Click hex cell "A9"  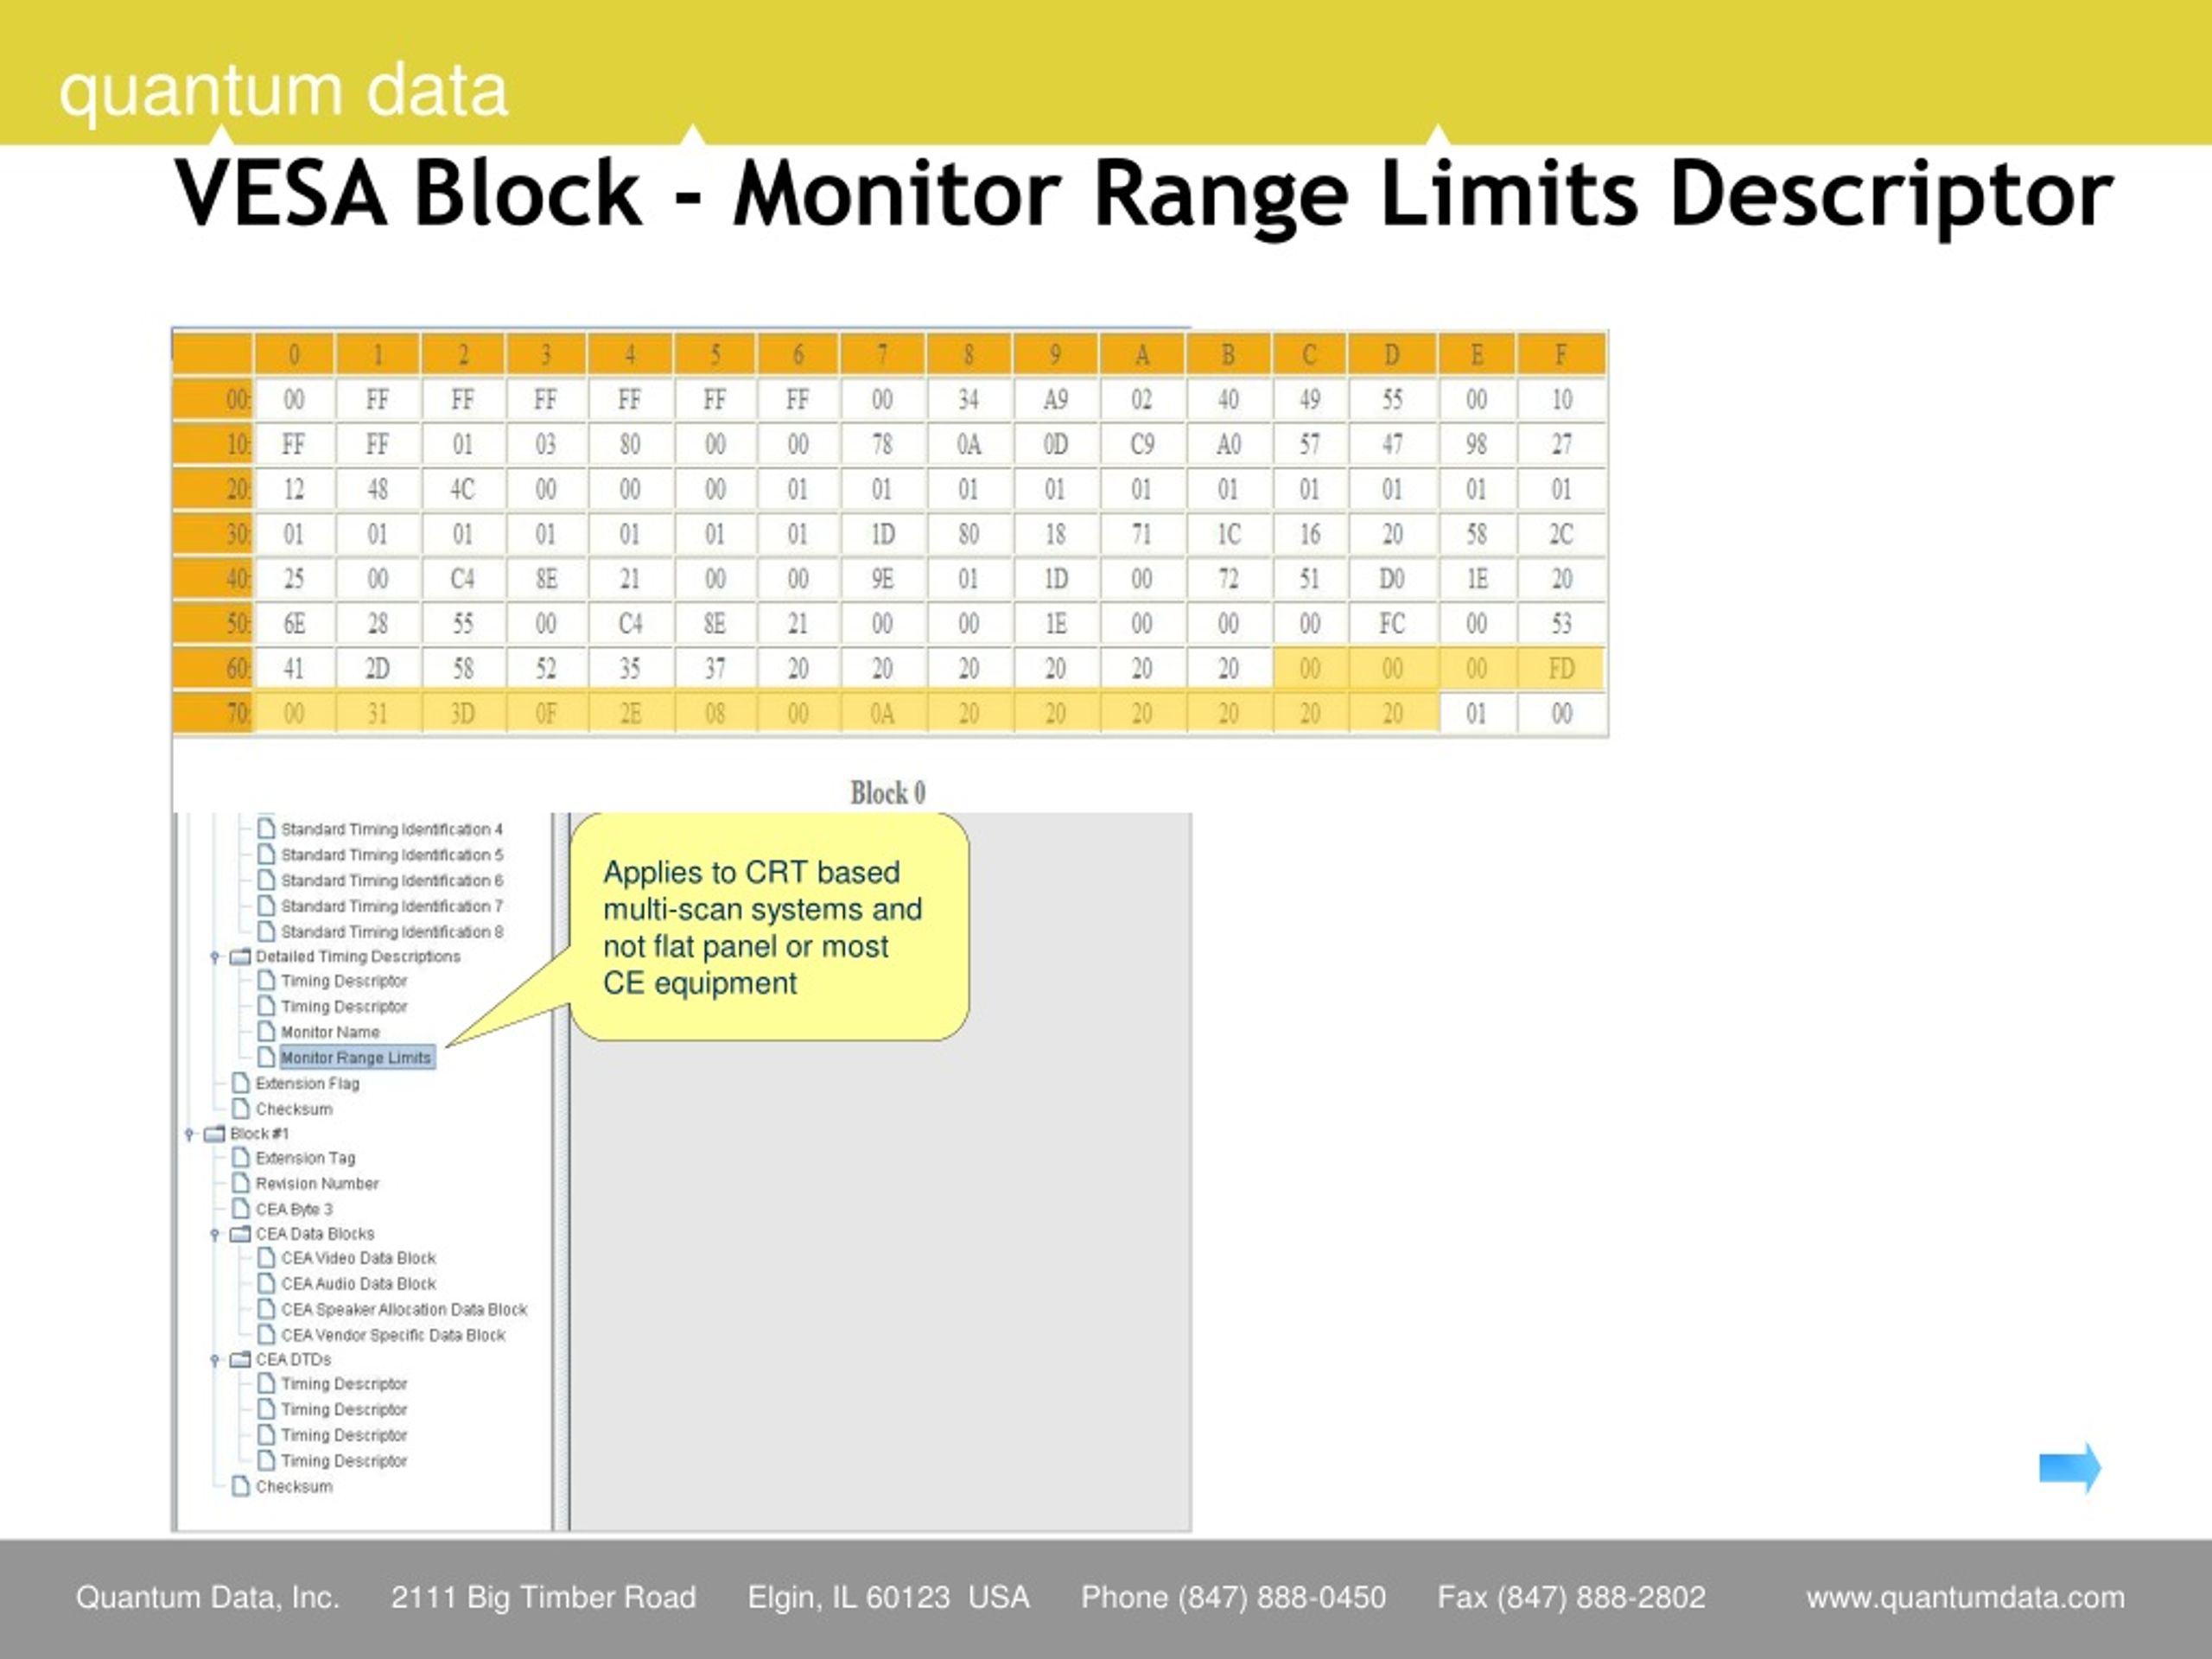click(1056, 400)
